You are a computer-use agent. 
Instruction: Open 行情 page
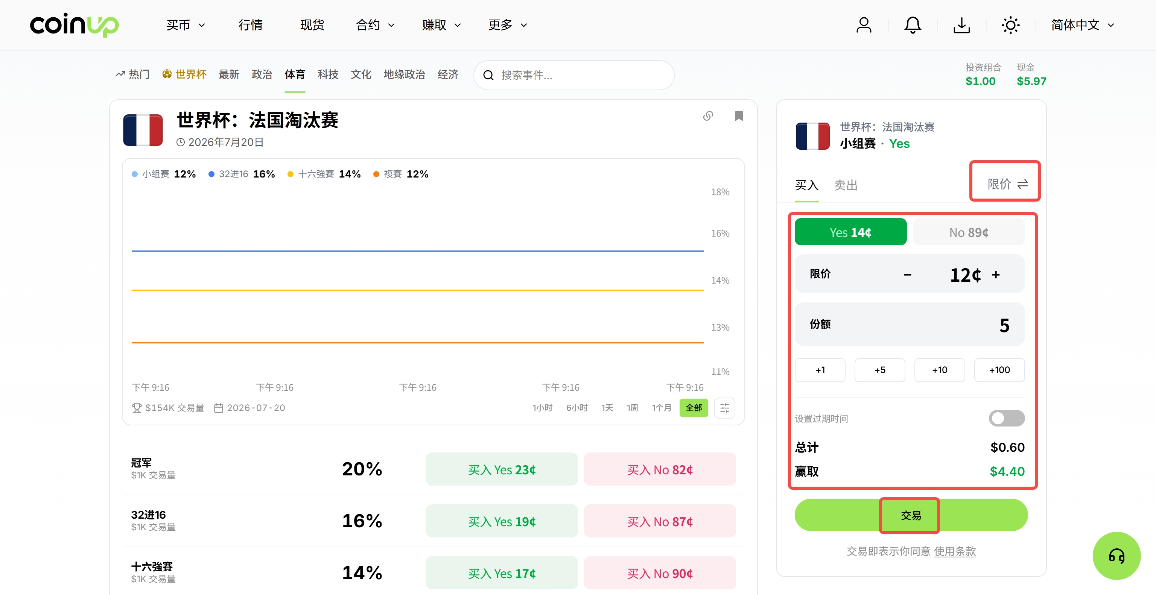(250, 25)
